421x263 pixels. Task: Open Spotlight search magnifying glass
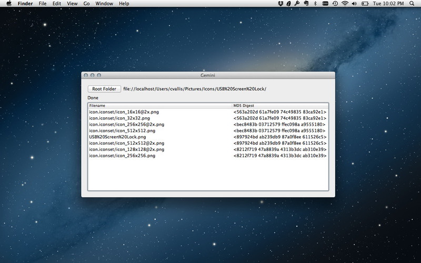point(412,4)
